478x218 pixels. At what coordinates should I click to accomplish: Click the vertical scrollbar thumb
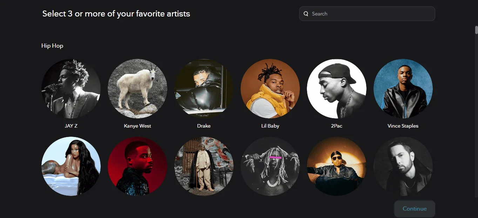[x=476, y=30]
